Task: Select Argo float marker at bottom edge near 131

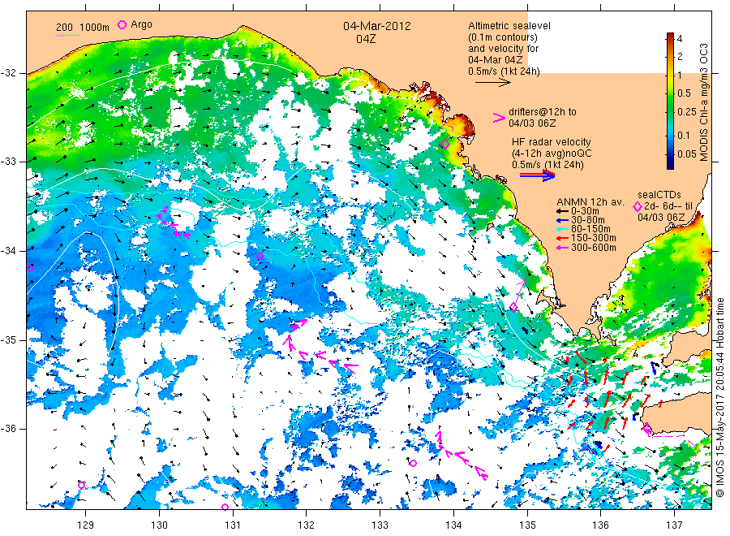Action: click(x=225, y=507)
